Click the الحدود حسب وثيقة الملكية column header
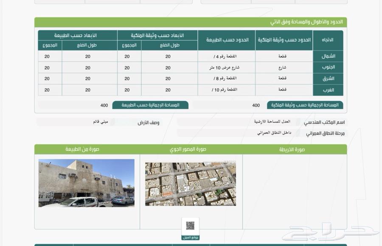382x246 pixels. point(284,40)
